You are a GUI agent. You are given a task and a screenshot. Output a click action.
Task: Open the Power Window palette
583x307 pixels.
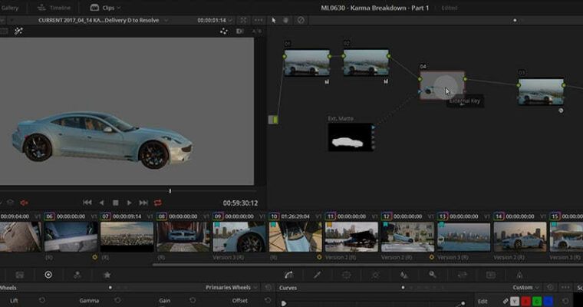click(346, 274)
